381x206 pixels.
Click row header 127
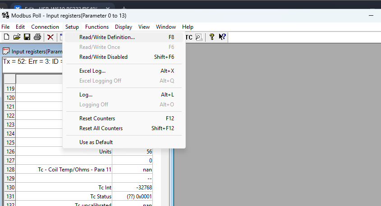click(10, 161)
